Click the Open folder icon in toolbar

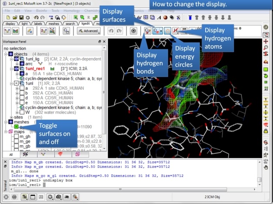coord(15,17)
